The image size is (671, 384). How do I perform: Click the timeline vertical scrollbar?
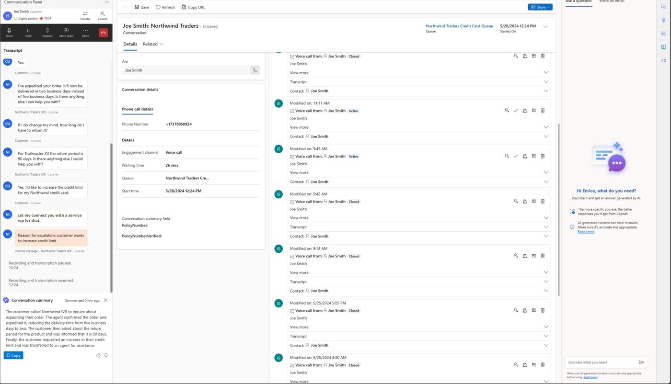(x=558, y=209)
